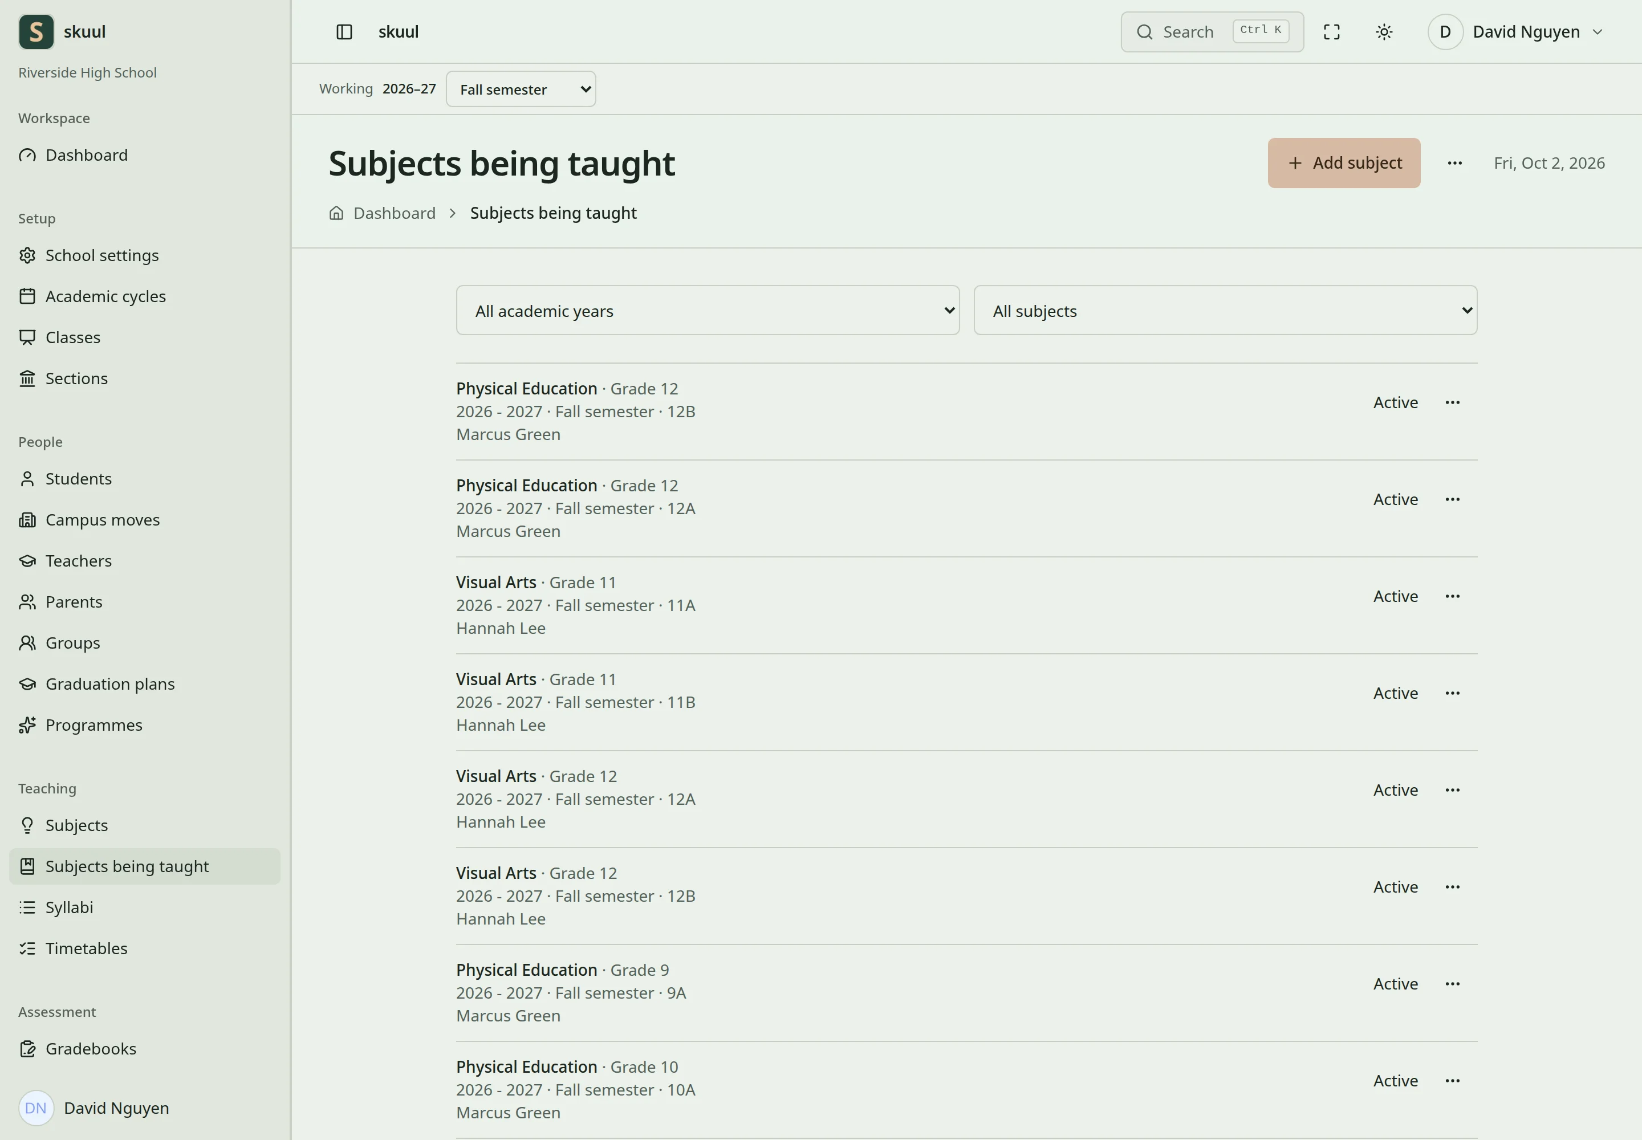Open Parents in sidebar
This screenshot has width=1642, height=1140.
coord(144,602)
